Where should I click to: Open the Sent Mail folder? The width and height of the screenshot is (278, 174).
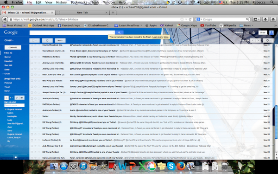coord(8,65)
